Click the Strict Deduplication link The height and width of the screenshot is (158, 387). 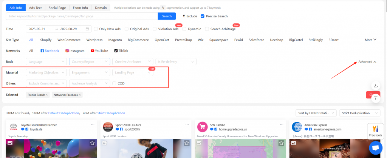[111, 113]
